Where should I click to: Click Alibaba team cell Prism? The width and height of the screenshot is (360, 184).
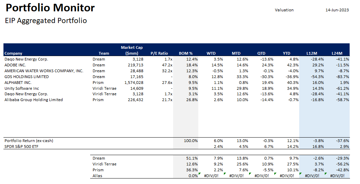point(98,100)
